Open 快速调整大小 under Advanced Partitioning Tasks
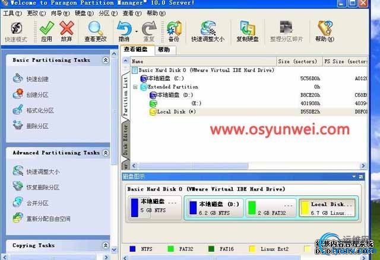Screen dimensions: 380x260 (36, 172)
